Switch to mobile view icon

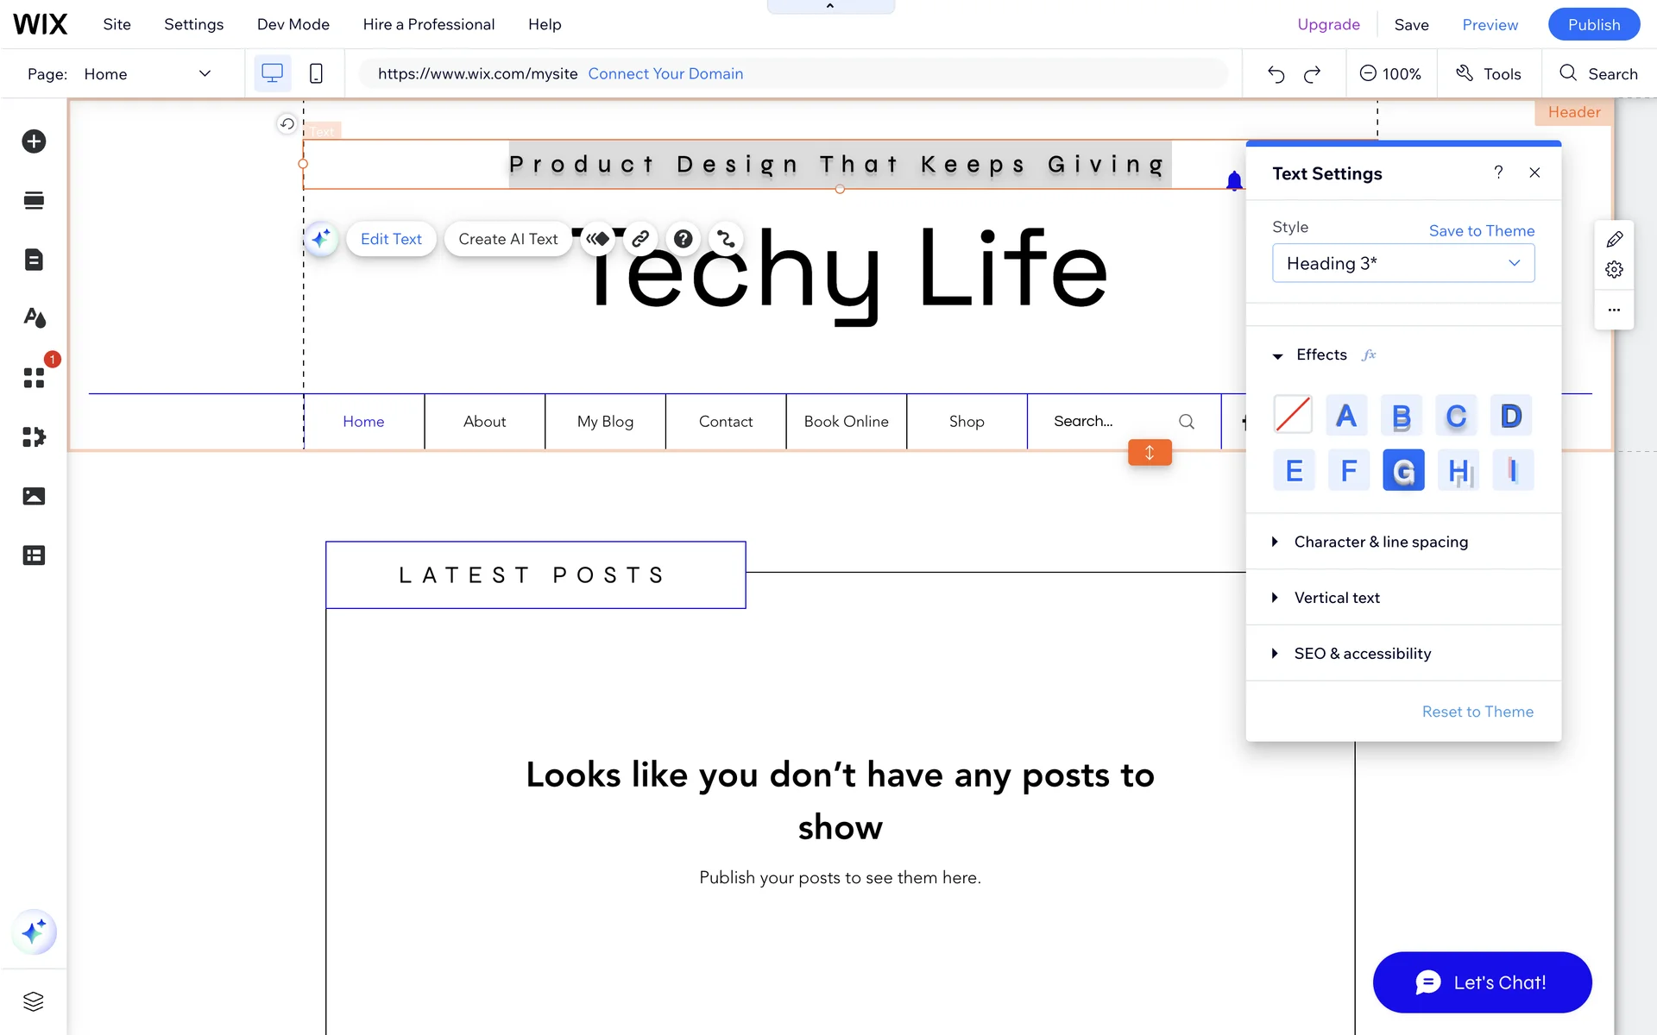coord(316,74)
